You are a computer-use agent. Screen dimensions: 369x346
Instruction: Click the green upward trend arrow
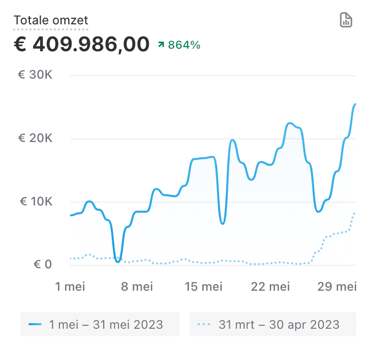coord(161,45)
